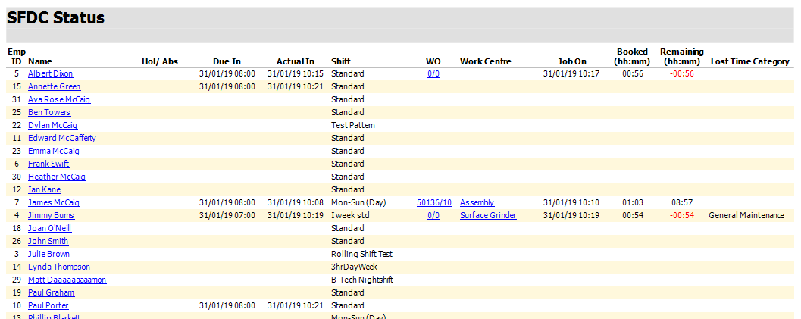Select the Jimmy Bums name link
This screenshot has width=801, height=319.
point(51,215)
